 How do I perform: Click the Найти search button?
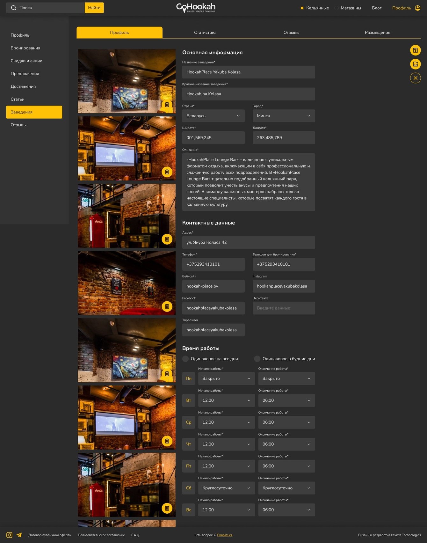click(x=94, y=8)
